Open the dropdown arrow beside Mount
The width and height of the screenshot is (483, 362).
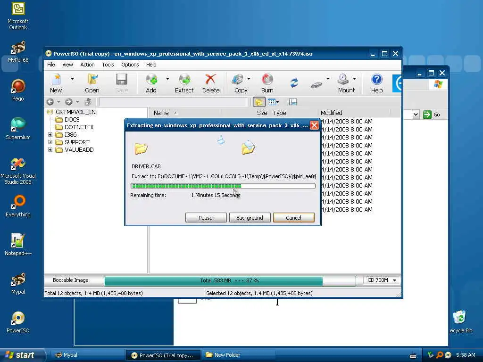(x=355, y=79)
